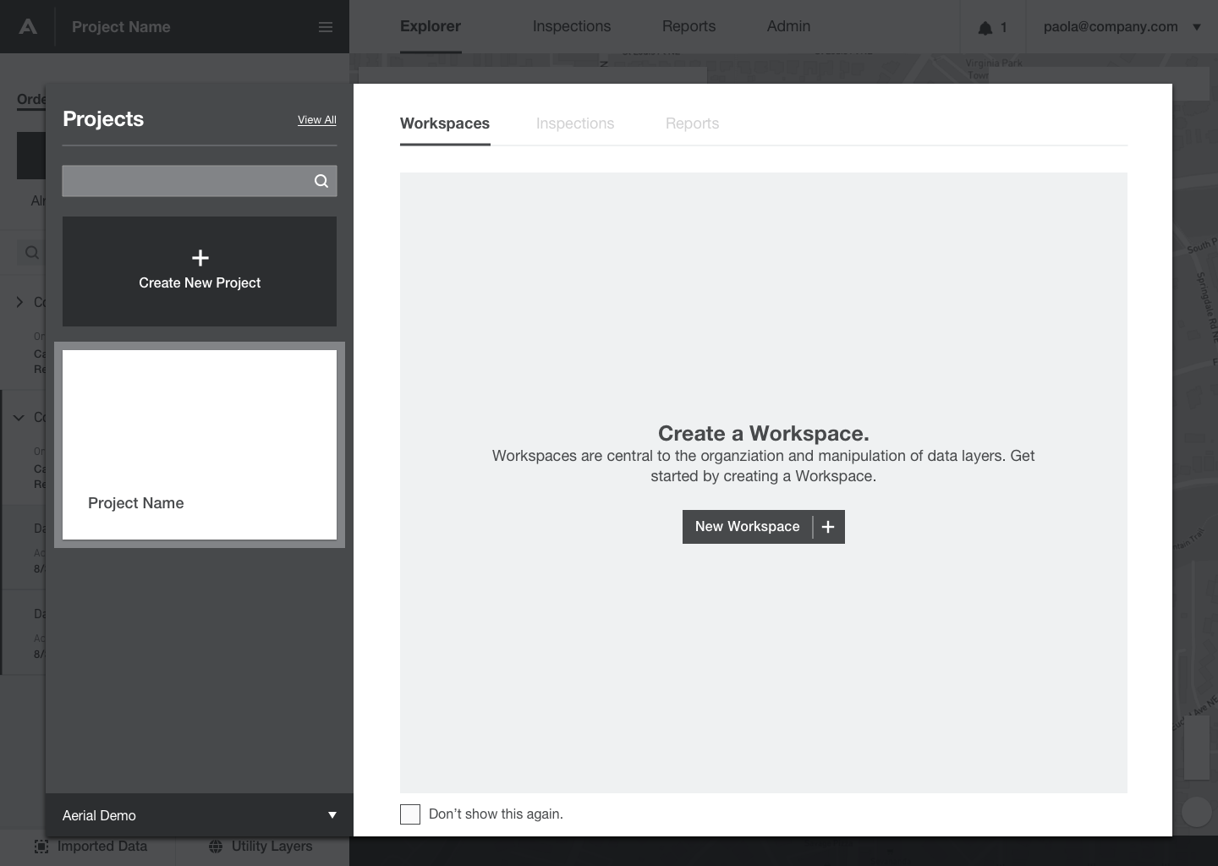The height and width of the screenshot is (866, 1218).
Task: Open Utility Layers via the globe icon
Action: pyautogui.click(x=217, y=847)
